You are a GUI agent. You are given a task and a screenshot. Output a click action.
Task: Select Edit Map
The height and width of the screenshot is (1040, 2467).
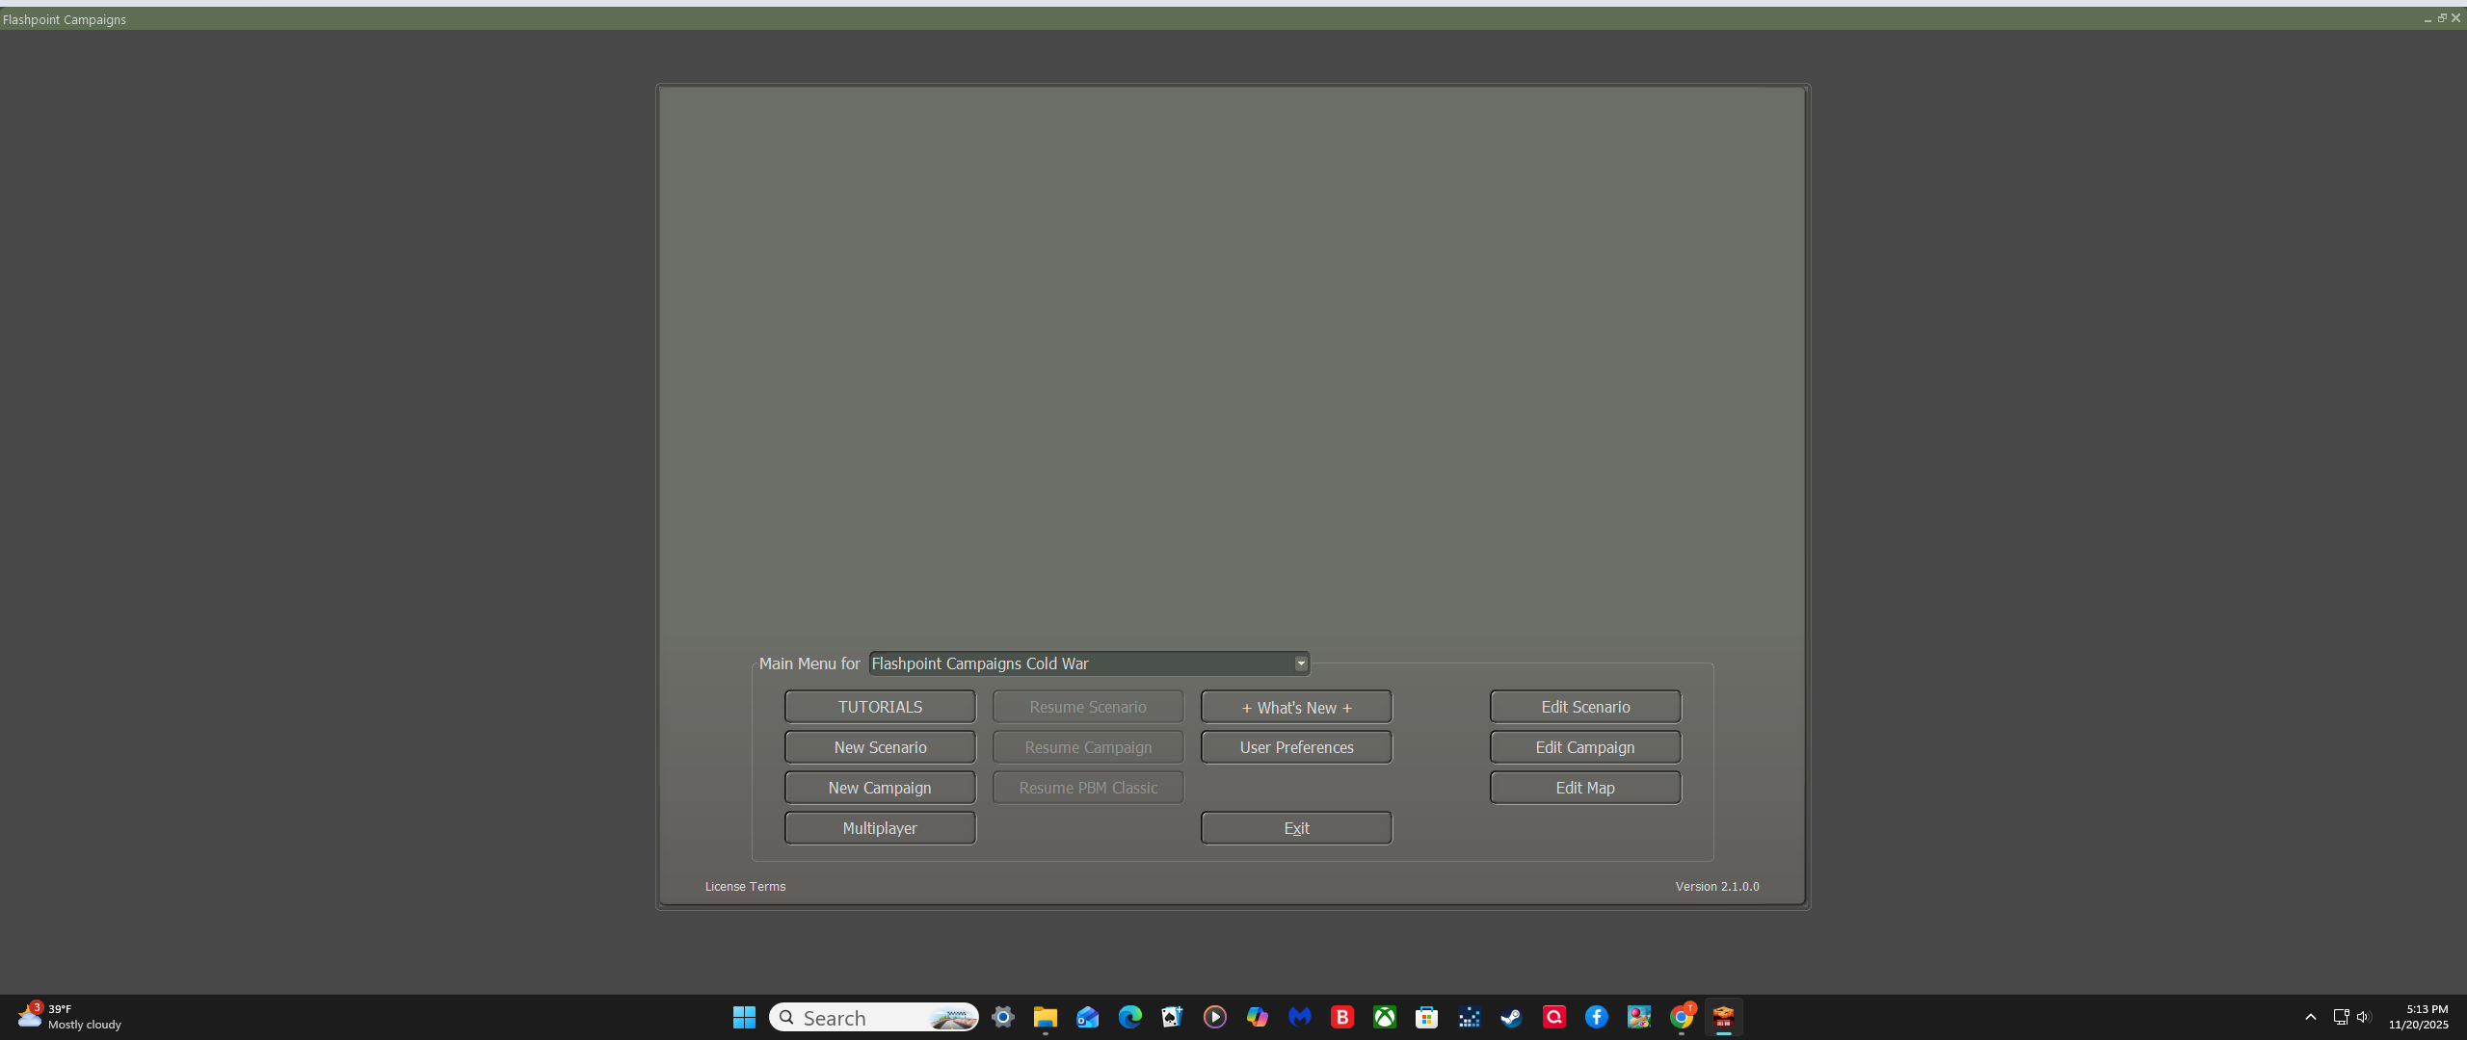[1584, 787]
